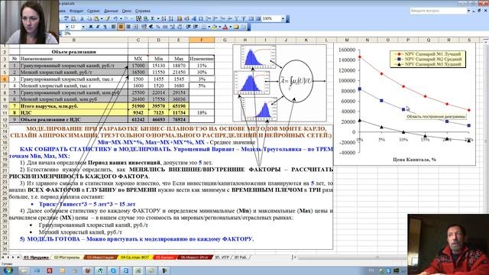This screenshot has height=275, width=489.
Task: Toggle Italic formatting button
Action: coord(99,27)
